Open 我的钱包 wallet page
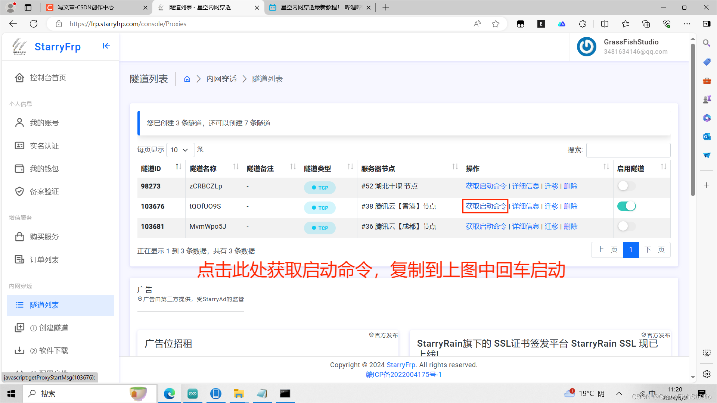Image resolution: width=717 pixels, height=403 pixels. 44,168
